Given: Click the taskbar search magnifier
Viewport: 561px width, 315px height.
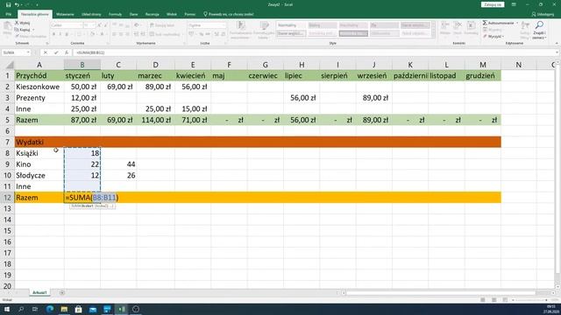Looking at the screenshot, I should click(21, 309).
